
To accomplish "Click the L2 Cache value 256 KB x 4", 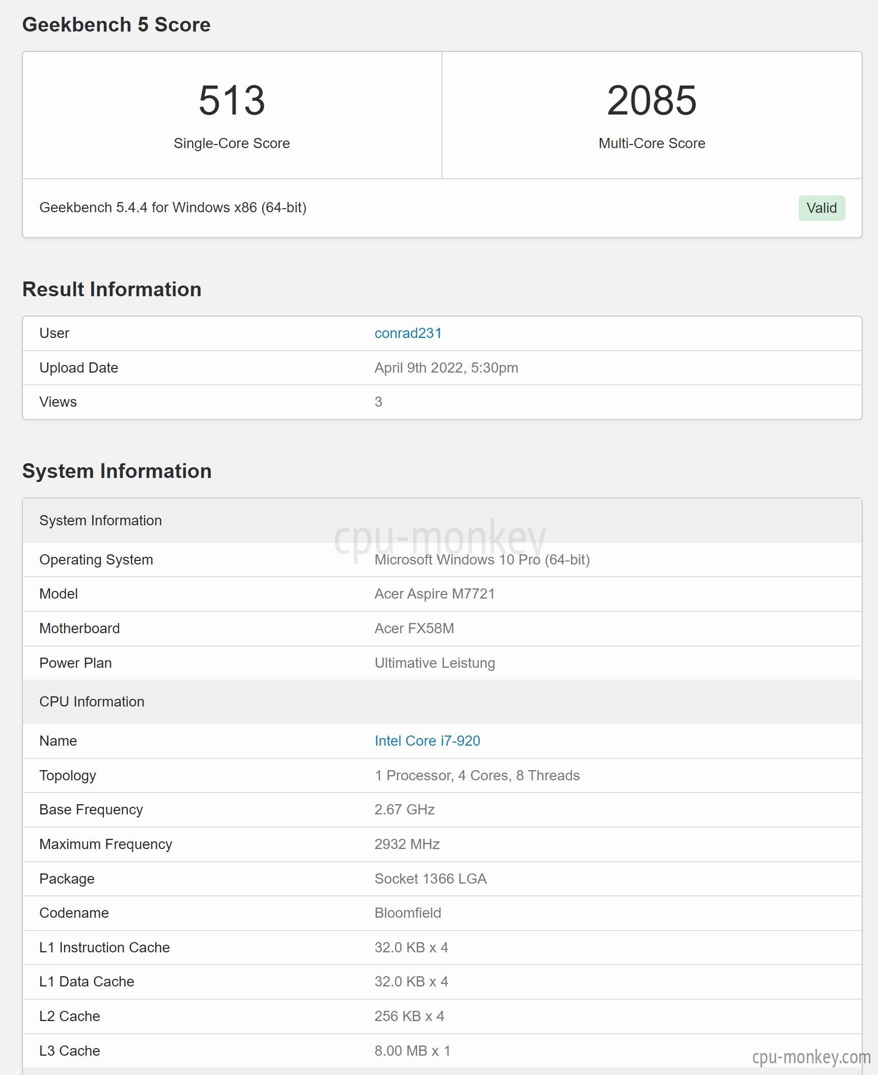I will tap(409, 1016).
